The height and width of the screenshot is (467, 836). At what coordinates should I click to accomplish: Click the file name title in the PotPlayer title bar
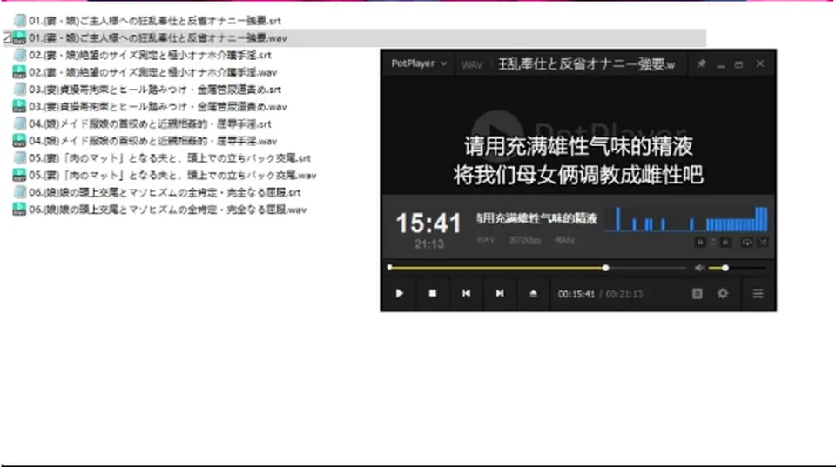(x=586, y=64)
